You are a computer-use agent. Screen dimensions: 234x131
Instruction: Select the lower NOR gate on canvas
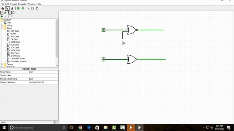(x=132, y=59)
